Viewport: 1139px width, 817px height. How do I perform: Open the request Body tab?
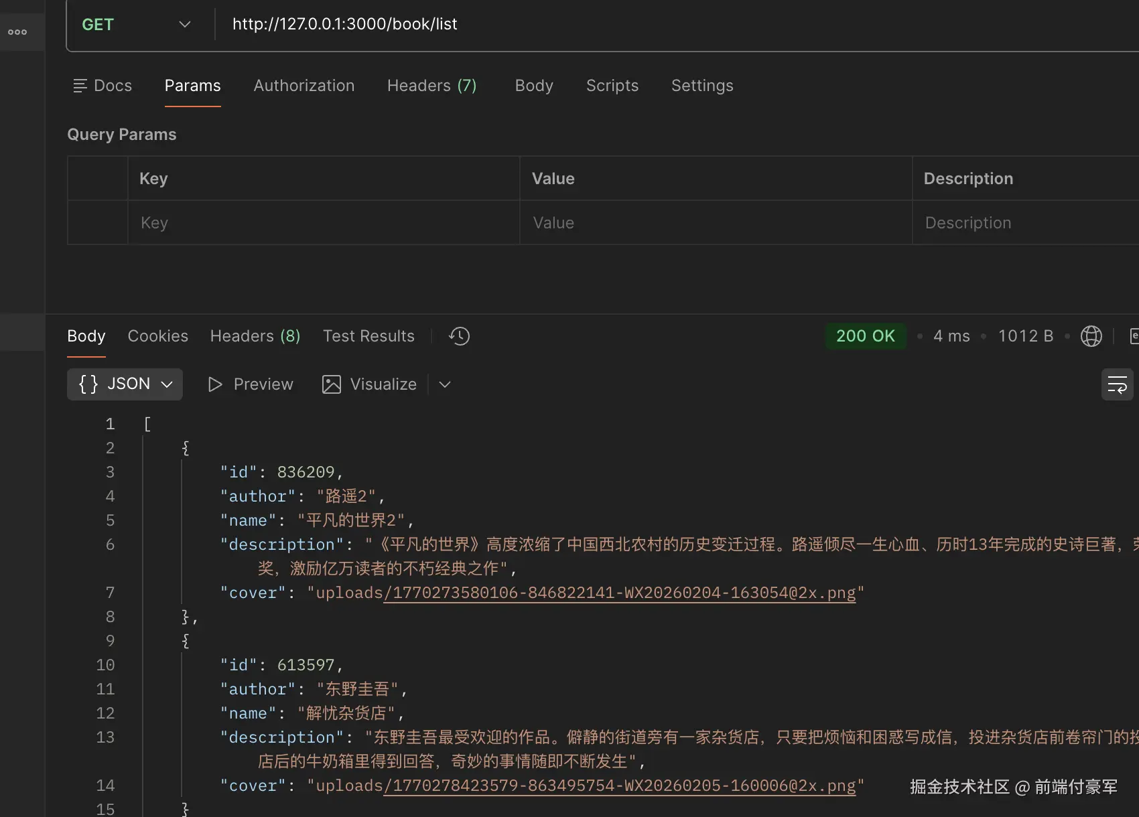pyautogui.click(x=534, y=86)
